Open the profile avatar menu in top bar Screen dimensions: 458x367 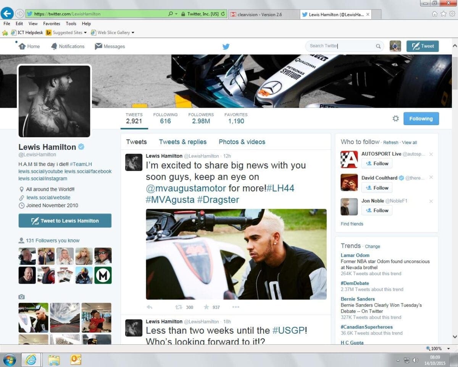(395, 46)
